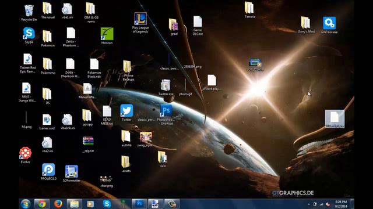The image size is (373, 209).
Task: Open the media player taskbar icon
Action: [90, 204]
